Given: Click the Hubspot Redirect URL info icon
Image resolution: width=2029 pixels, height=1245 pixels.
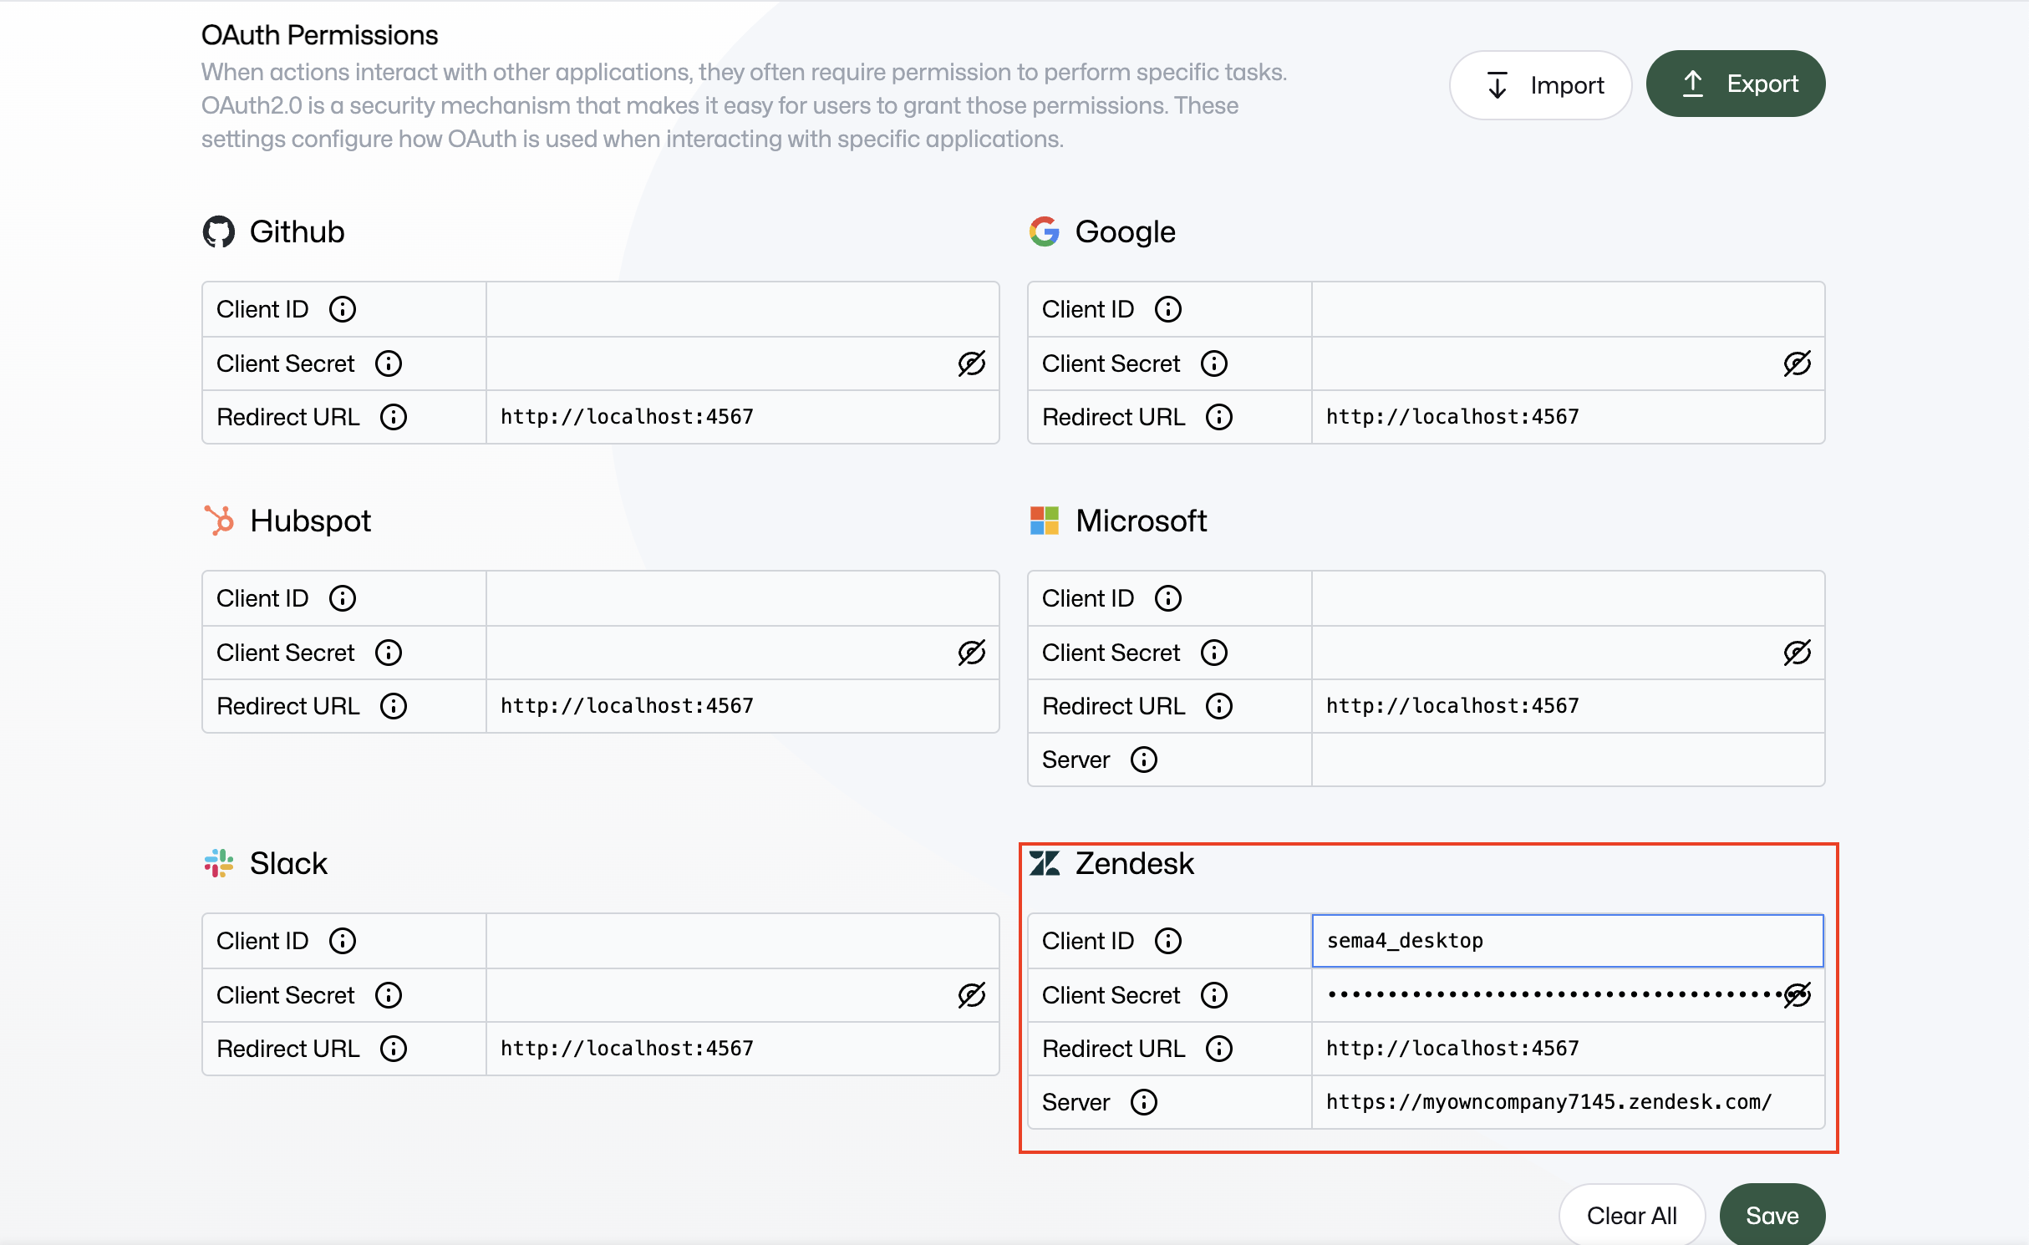Looking at the screenshot, I should pyautogui.click(x=394, y=706).
